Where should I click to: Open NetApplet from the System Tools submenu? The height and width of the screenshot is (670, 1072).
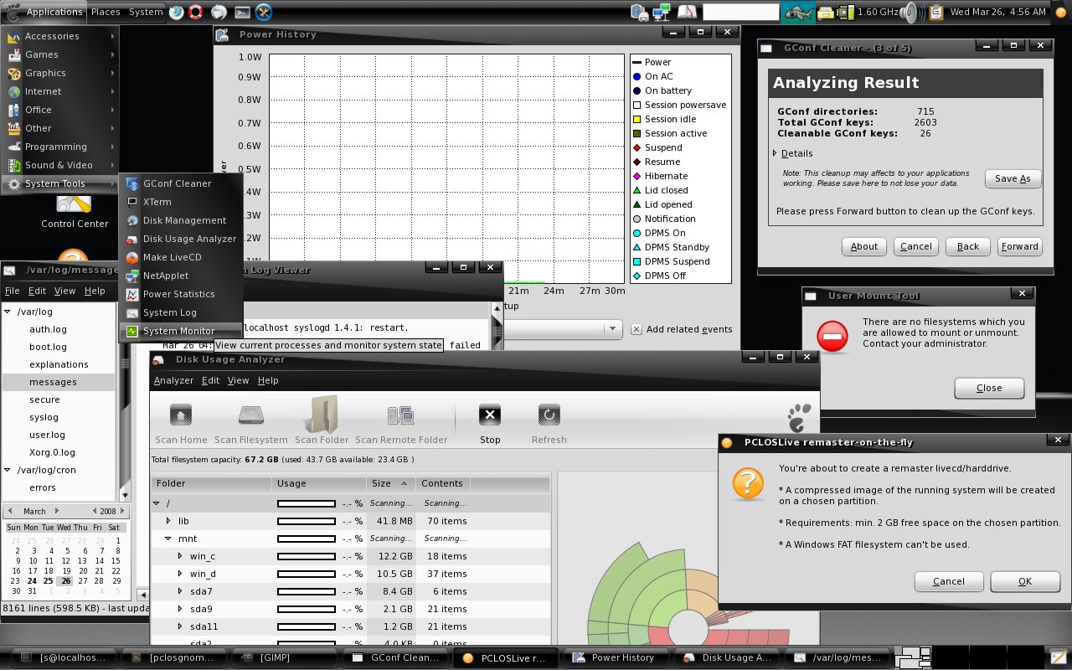(x=181, y=276)
